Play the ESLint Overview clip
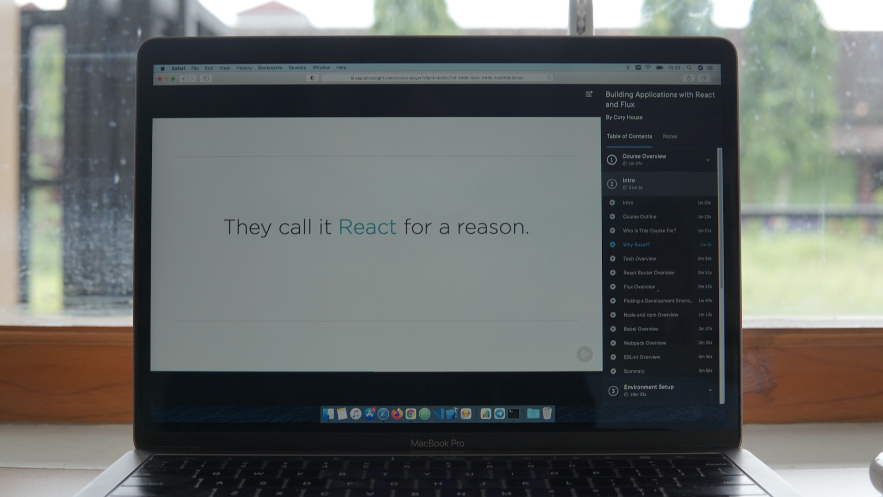883x497 pixels. [x=661, y=357]
